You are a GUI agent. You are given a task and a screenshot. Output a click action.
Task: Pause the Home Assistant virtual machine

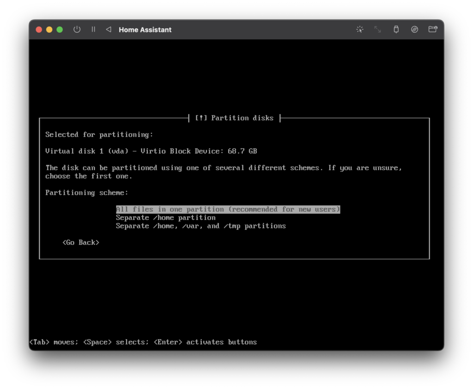(93, 30)
